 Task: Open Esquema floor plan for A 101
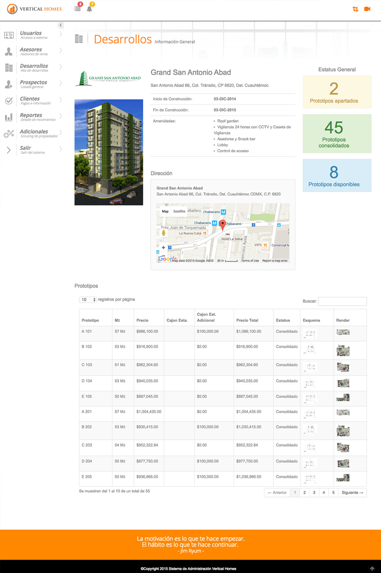pyautogui.click(x=310, y=334)
